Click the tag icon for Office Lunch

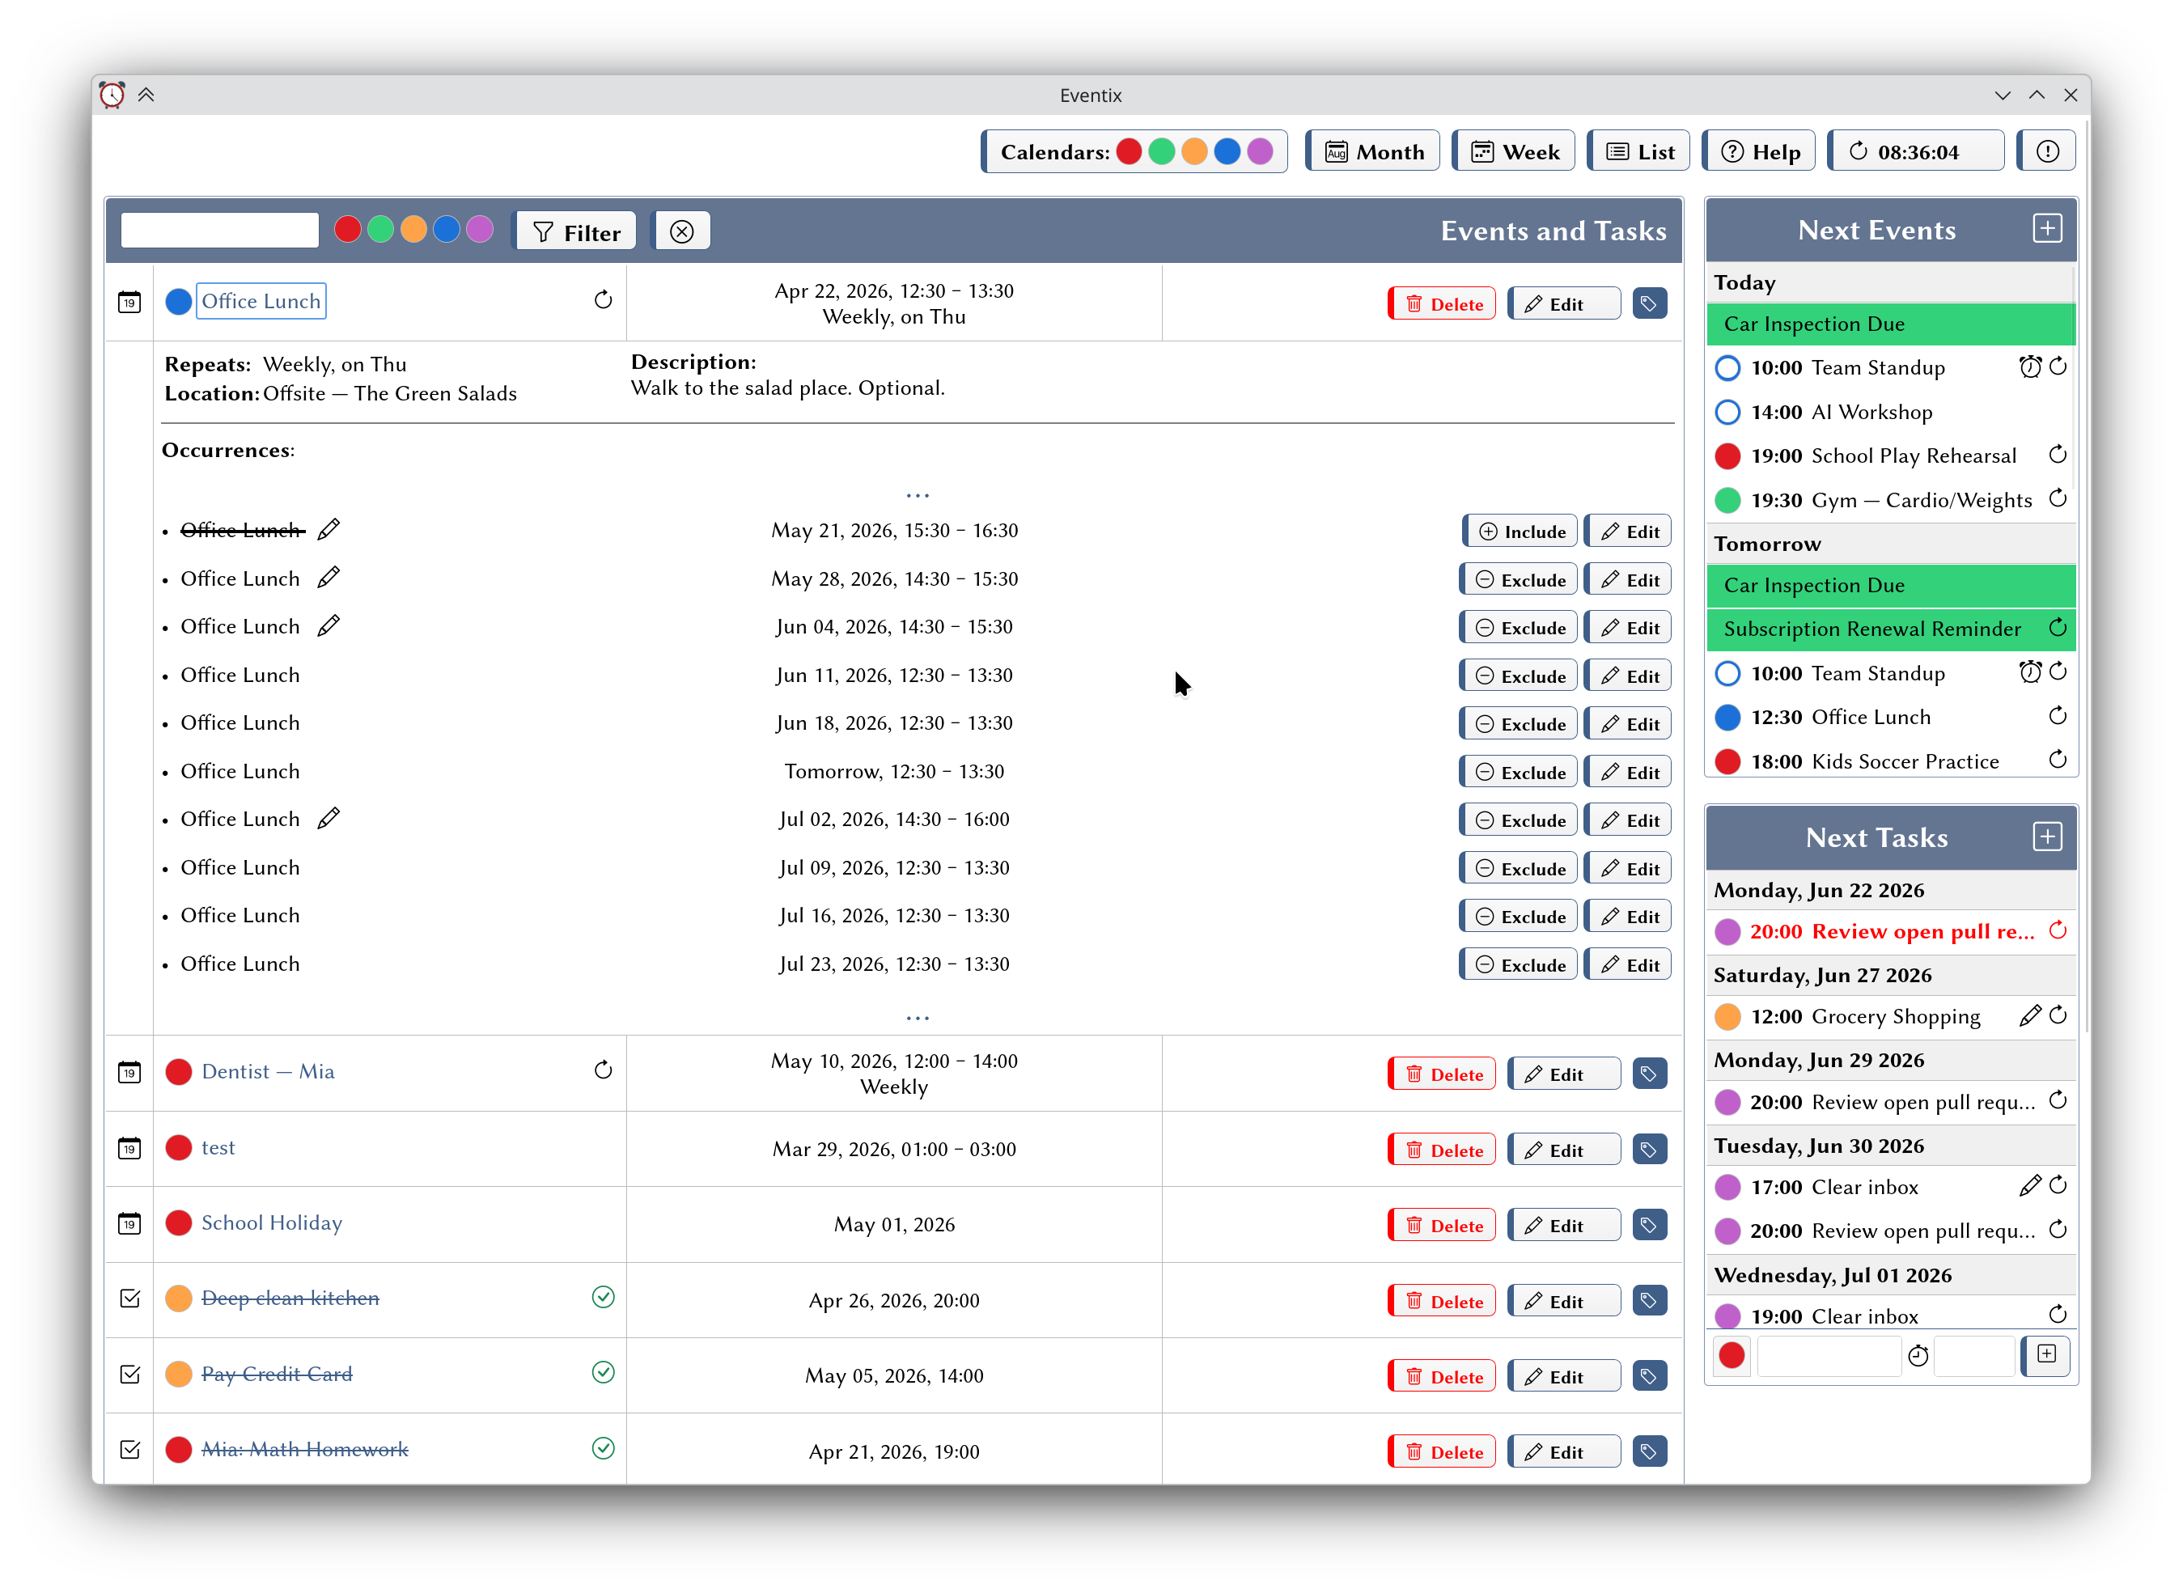coord(1650,303)
